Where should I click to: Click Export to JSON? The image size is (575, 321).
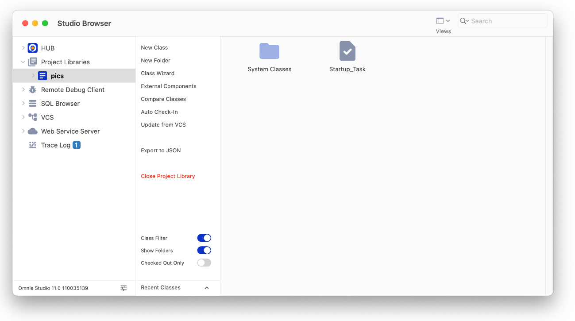pos(161,150)
